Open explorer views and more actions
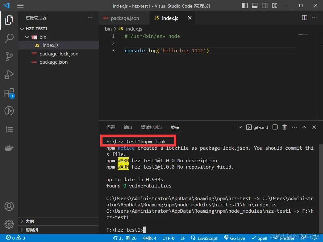The height and width of the screenshot is (242, 323). coord(90,18)
